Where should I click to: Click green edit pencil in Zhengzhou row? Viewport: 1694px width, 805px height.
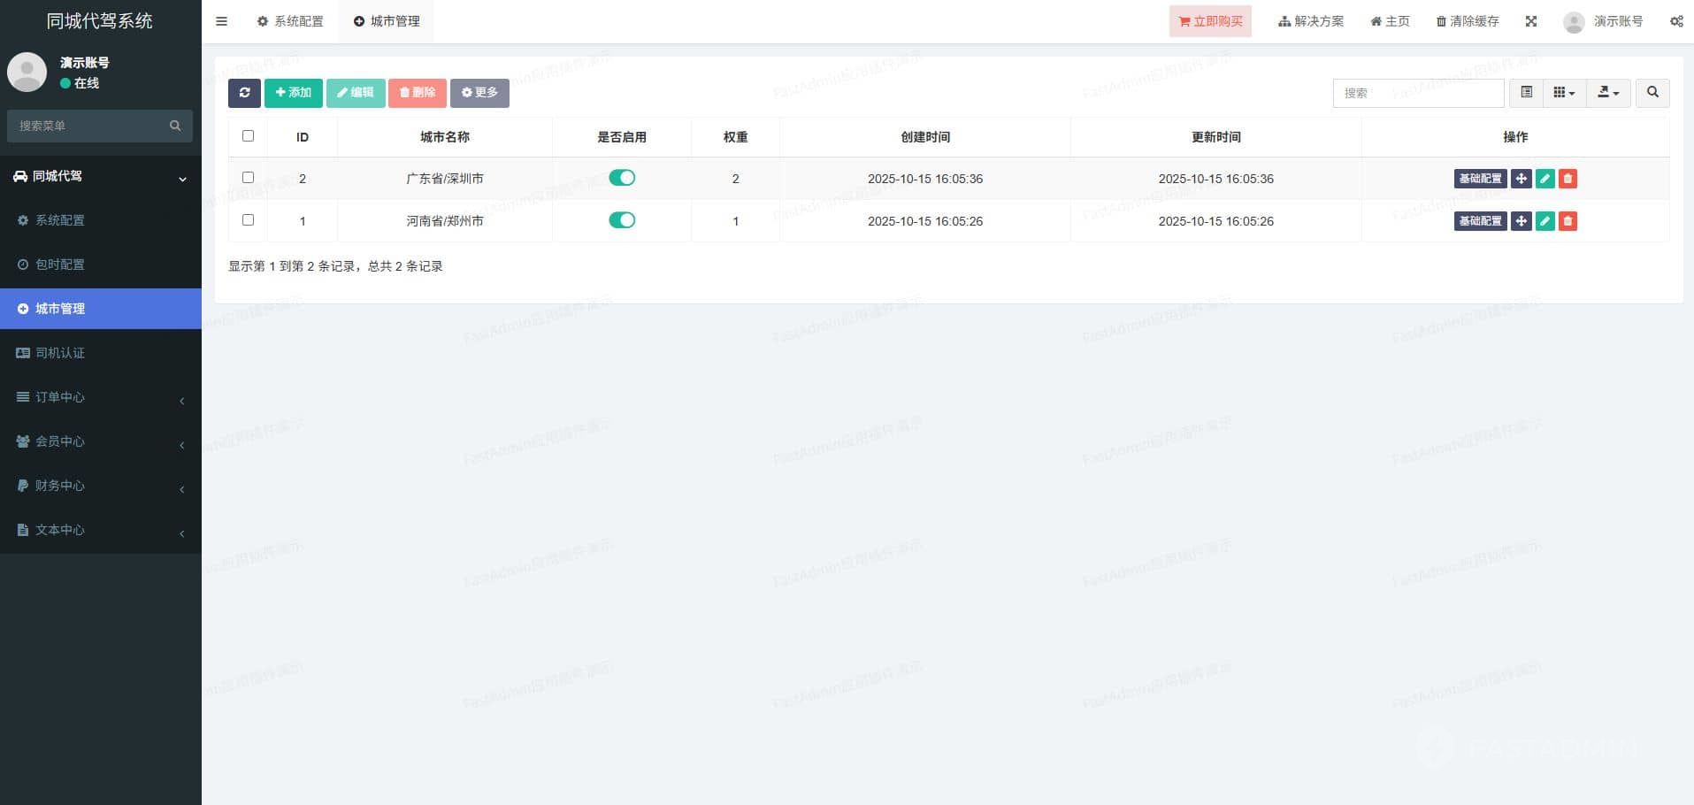tap(1545, 221)
